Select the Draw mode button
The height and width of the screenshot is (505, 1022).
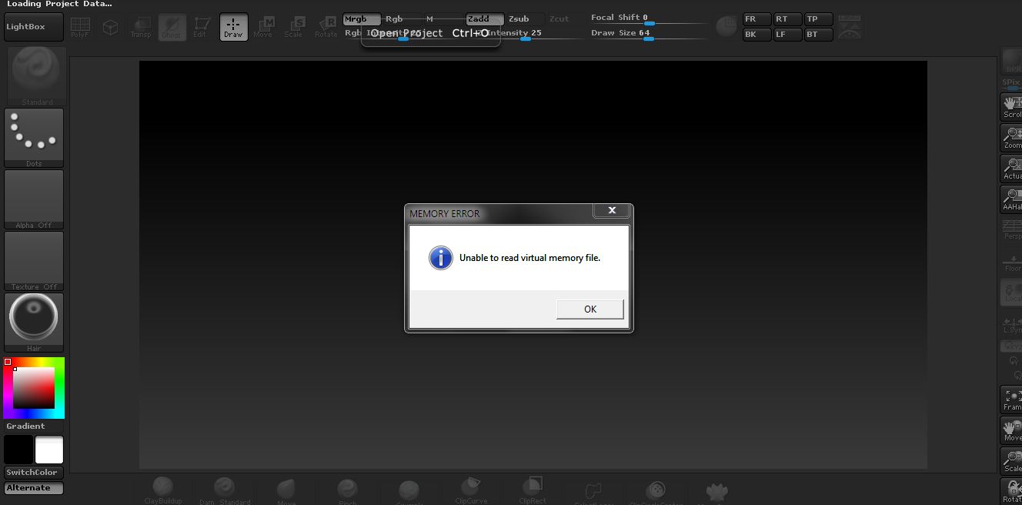coord(233,28)
